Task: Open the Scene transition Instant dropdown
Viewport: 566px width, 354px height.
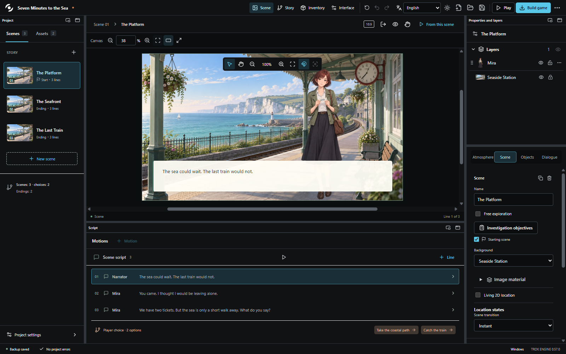Action: (513, 326)
